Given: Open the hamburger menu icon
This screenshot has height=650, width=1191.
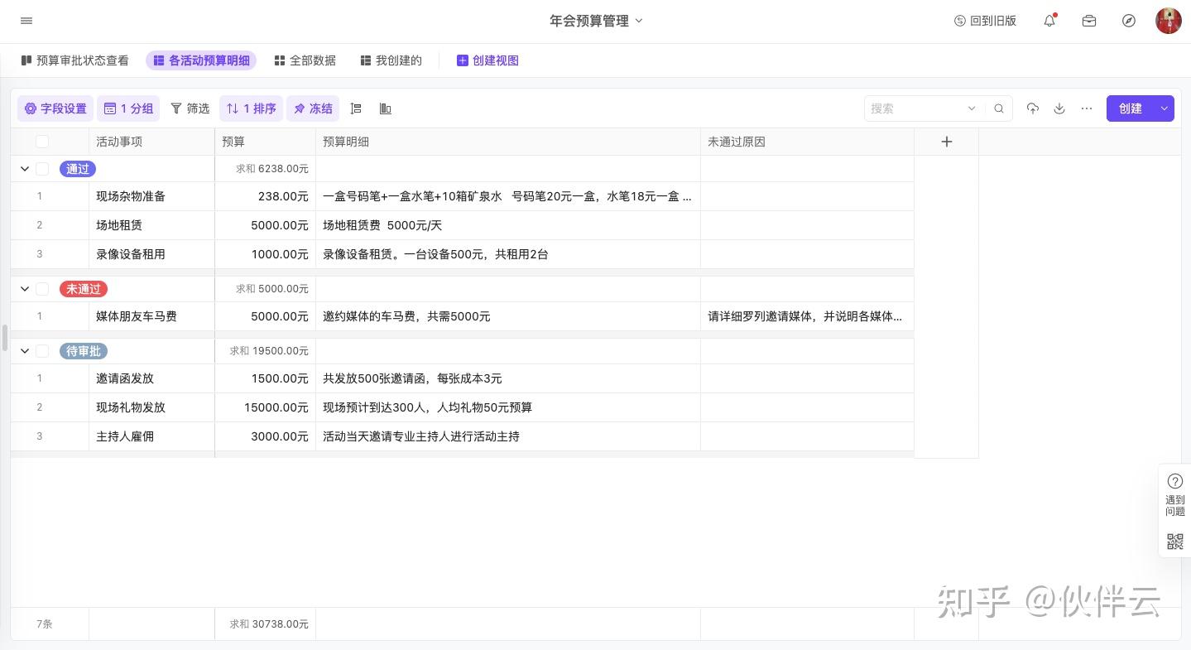Looking at the screenshot, I should coord(26,21).
